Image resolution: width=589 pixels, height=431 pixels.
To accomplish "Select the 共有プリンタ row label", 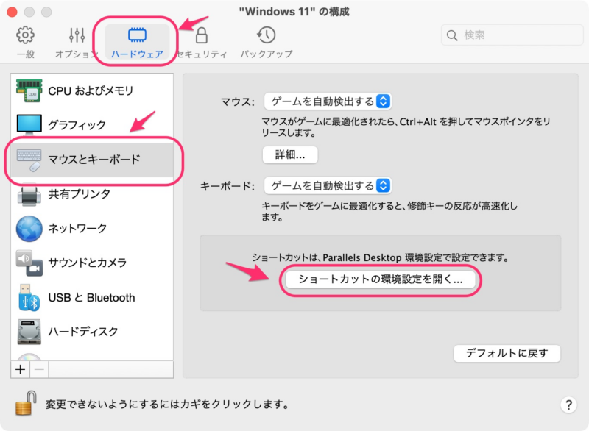I will click(x=80, y=194).
